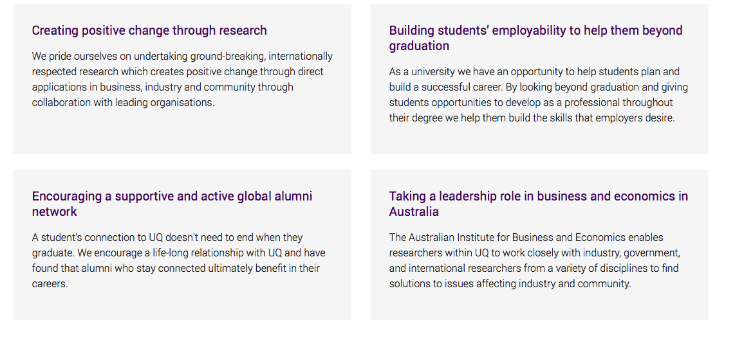The image size is (744, 338).
Task: Click "solutions to issues affecting industry and community"
Action: pyautogui.click(x=510, y=284)
